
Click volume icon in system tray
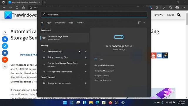click(x=170, y=102)
